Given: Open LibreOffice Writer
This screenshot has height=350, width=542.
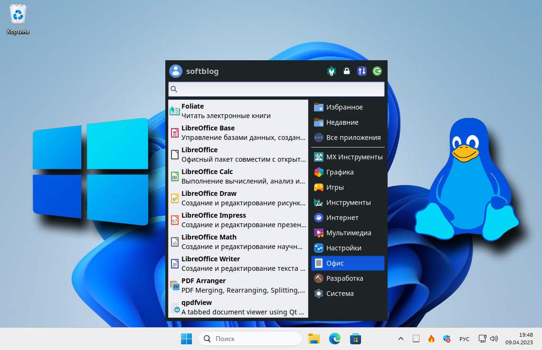Looking at the screenshot, I should click(238, 263).
